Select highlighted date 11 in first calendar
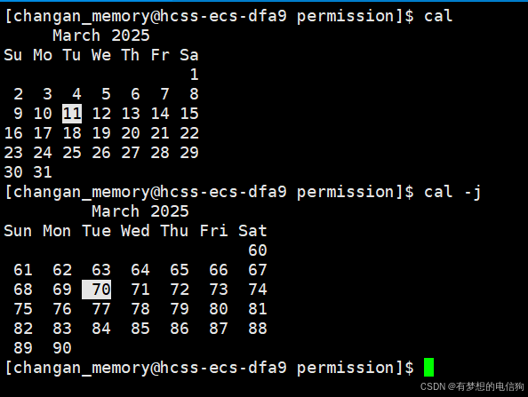The width and height of the screenshot is (528, 397). tap(72, 114)
